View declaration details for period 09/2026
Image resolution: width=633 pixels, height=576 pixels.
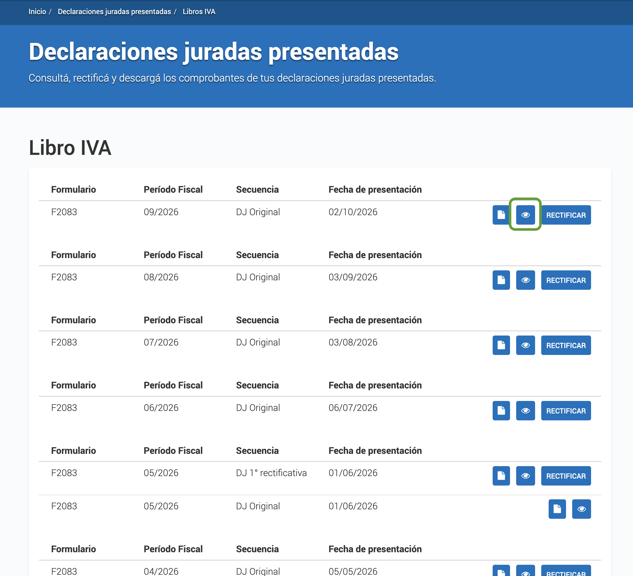(525, 215)
